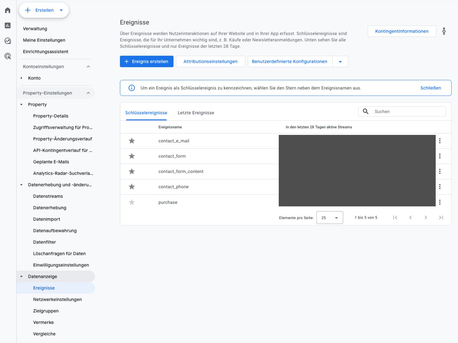
Task: Open the Elemente pro Seite dropdown
Action: 330,218
